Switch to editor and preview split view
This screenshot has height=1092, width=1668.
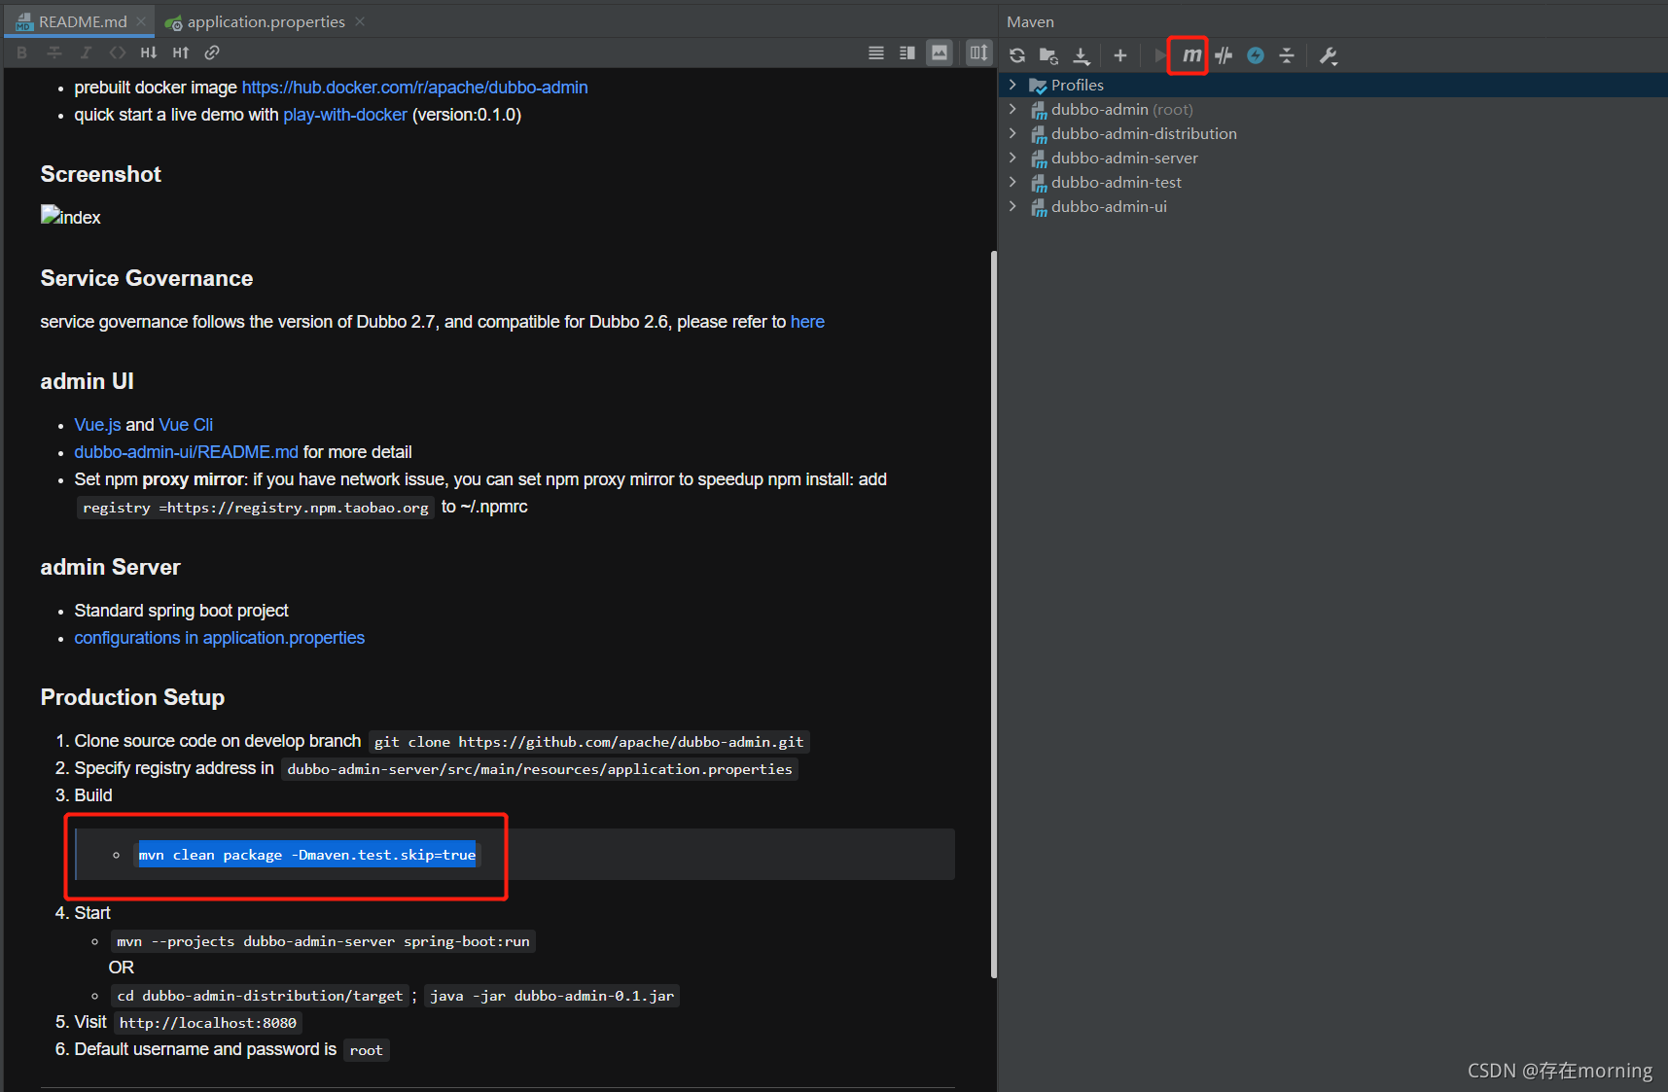tap(907, 53)
